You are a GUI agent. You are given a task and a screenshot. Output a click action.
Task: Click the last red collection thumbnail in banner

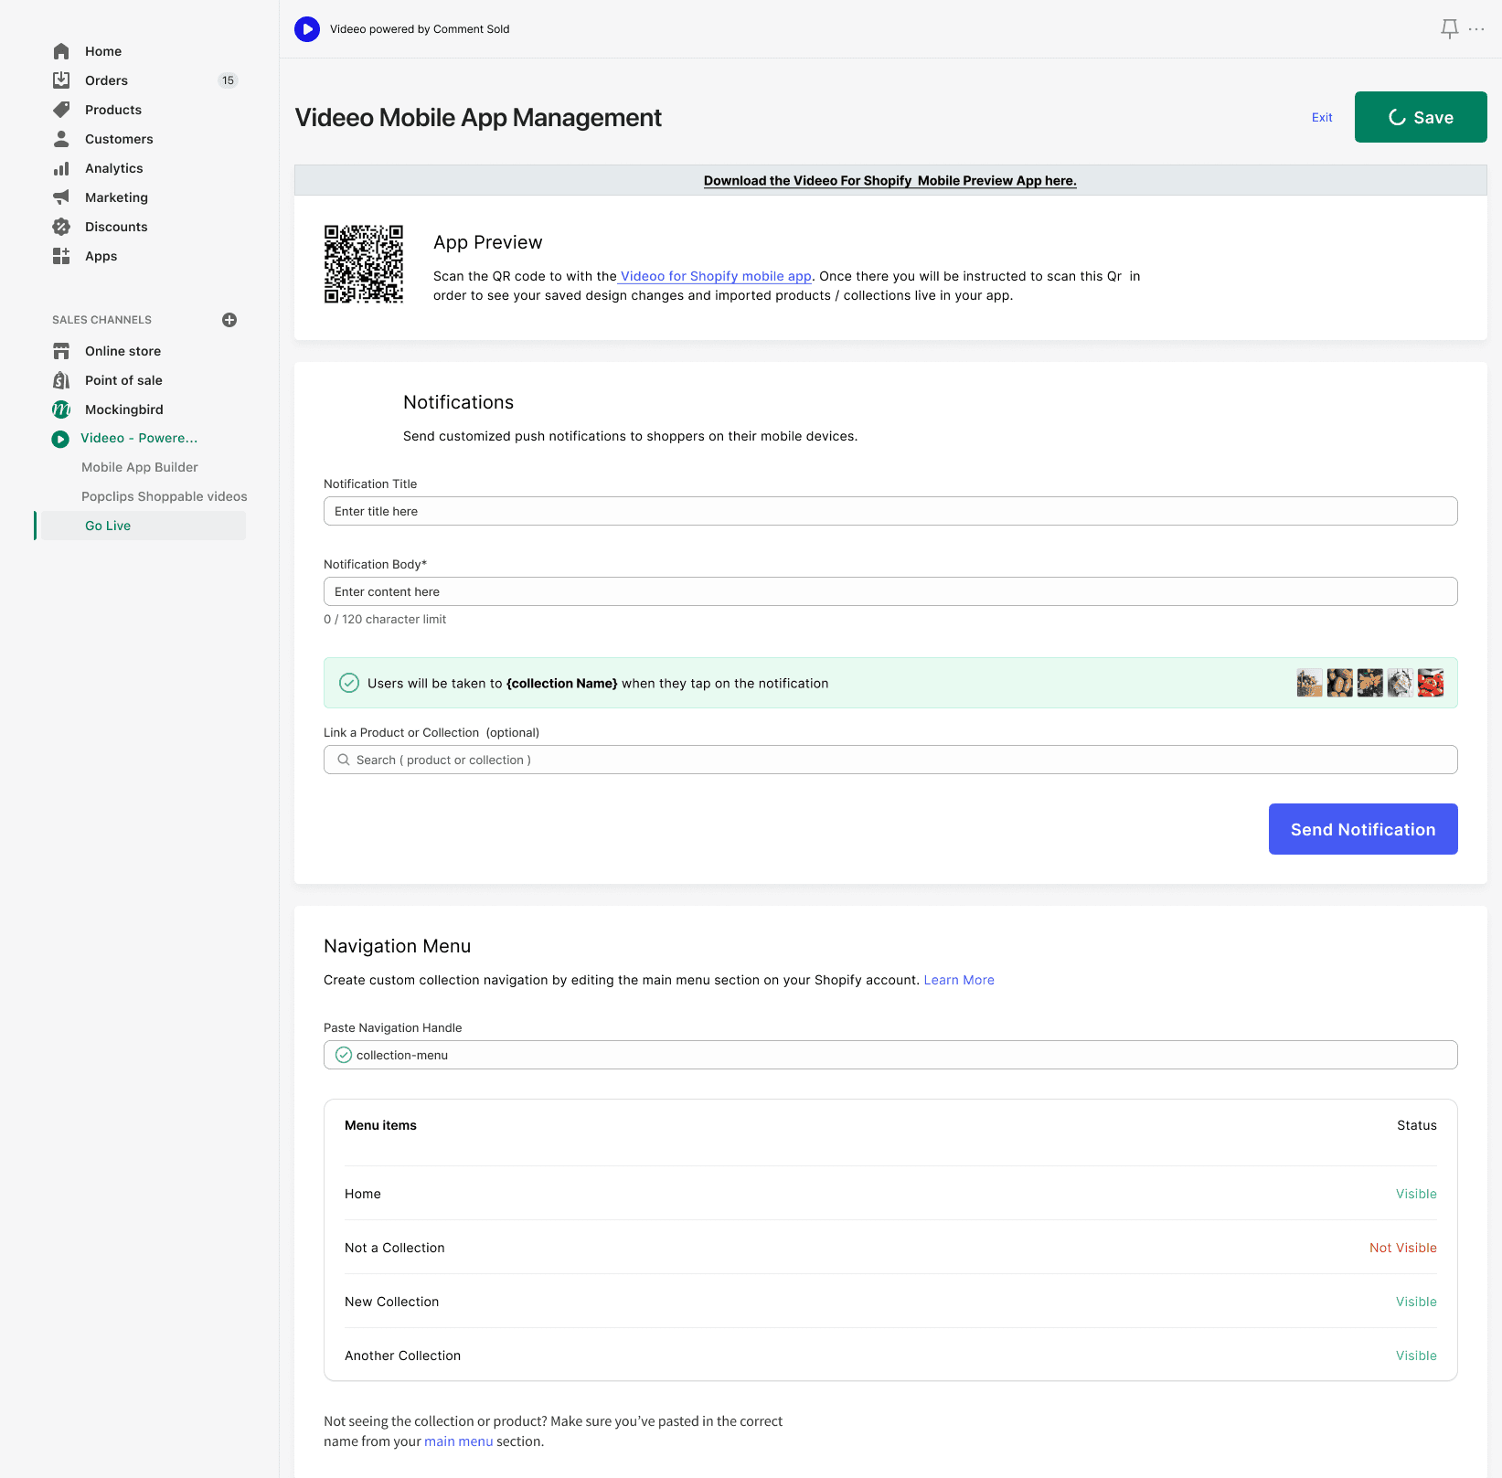coord(1431,683)
